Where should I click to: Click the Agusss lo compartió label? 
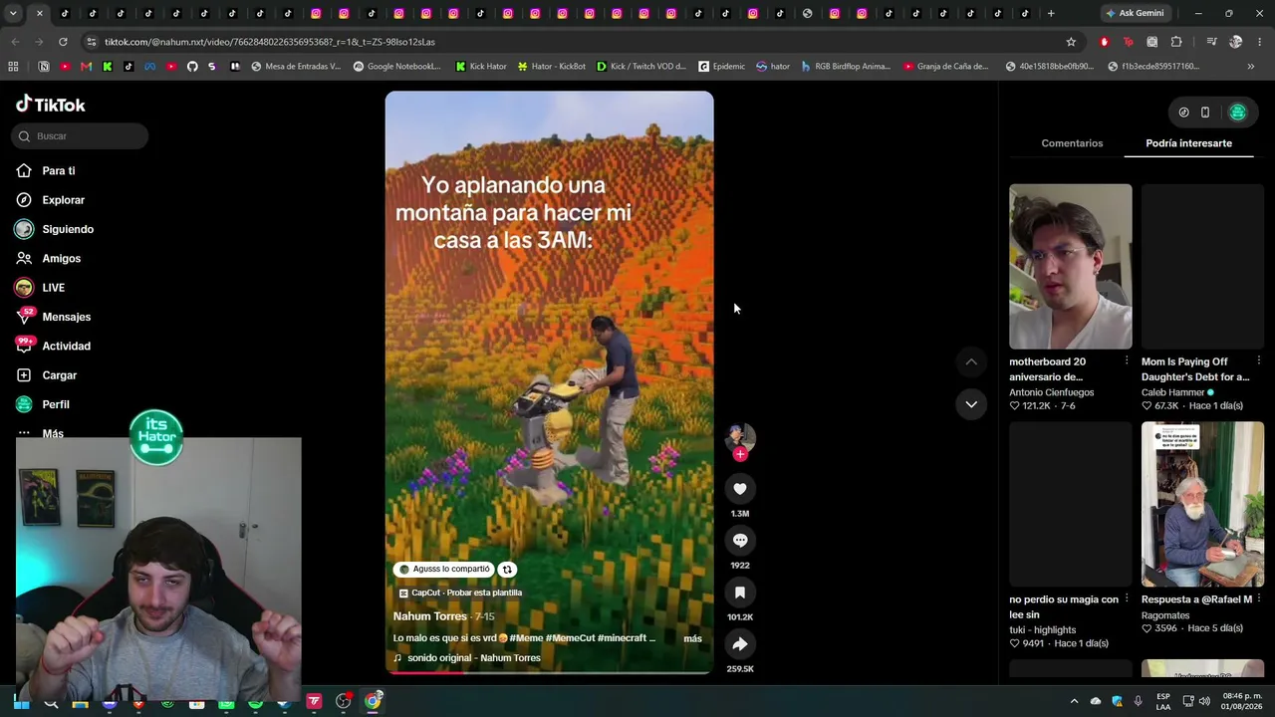[x=444, y=570]
